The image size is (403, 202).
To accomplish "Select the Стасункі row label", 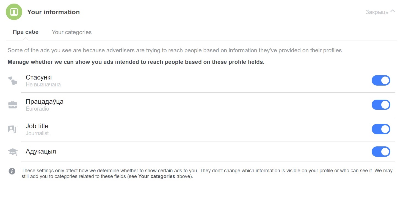I will [39, 77].
